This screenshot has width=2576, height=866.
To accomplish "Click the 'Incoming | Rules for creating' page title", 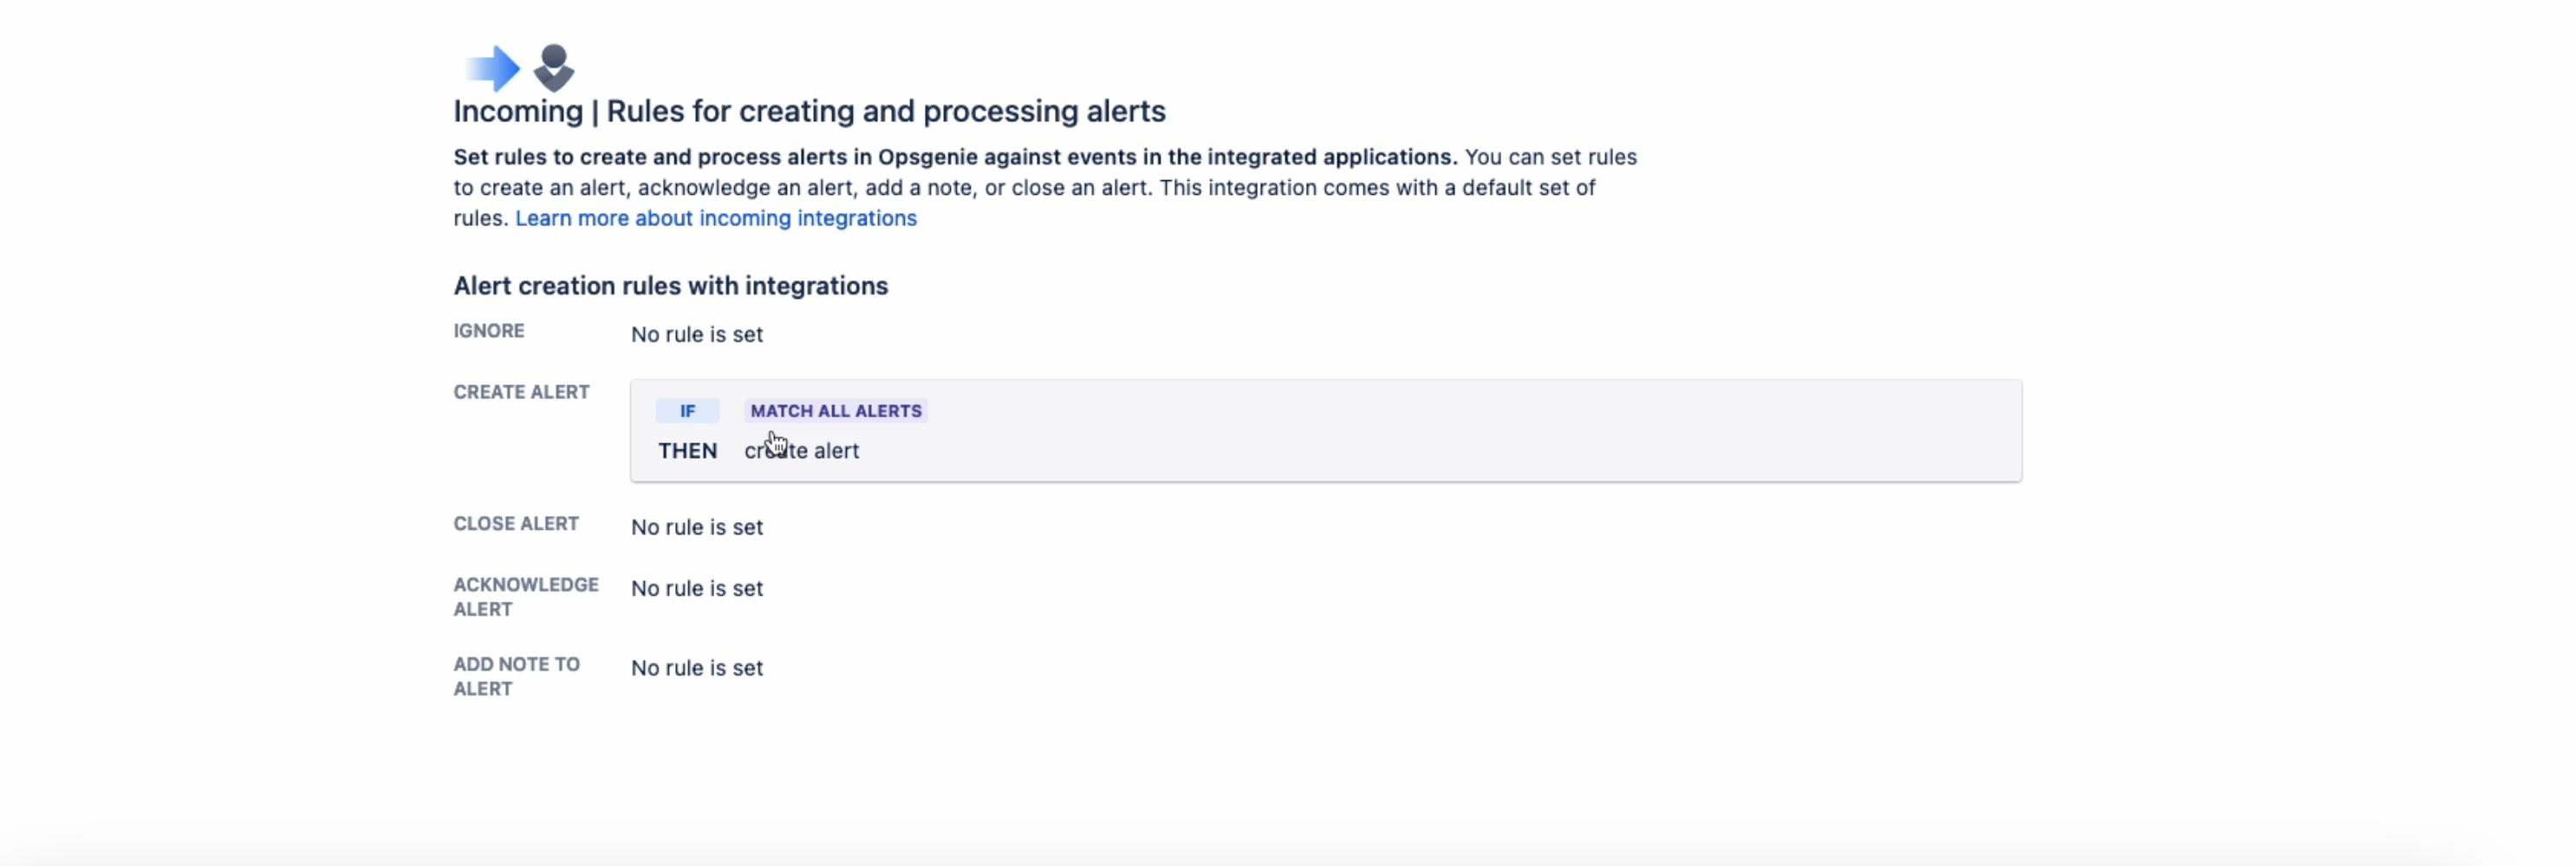I will click(810, 111).
